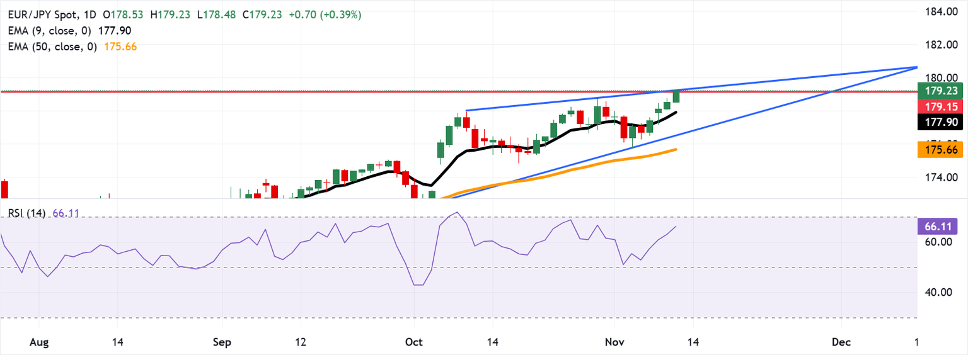
Task: Click the Oct label on time axis
Action: tap(413, 342)
